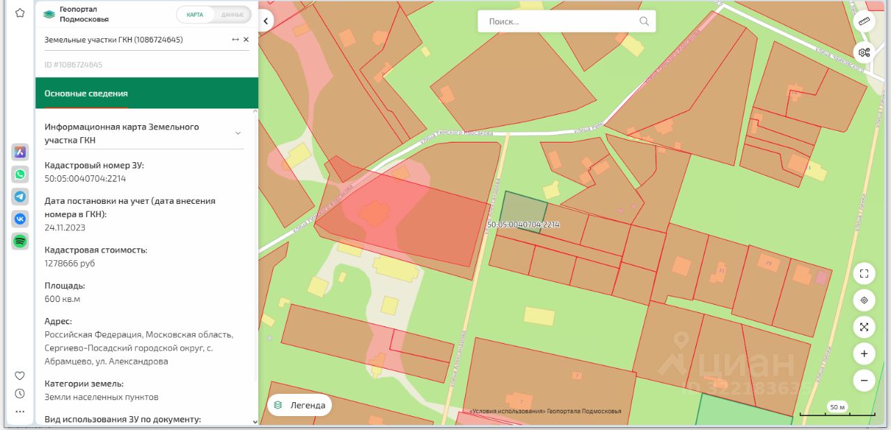Collapse the side panel with arrow button
The width and height of the screenshot is (891, 430).
[x=265, y=22]
